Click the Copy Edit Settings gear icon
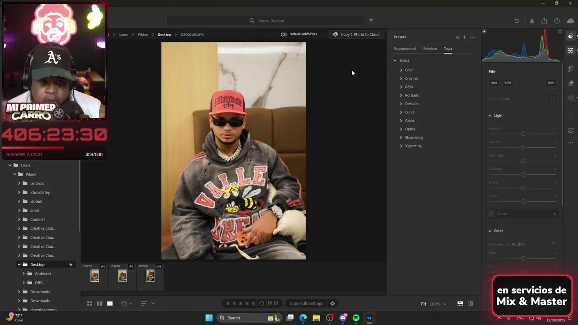Viewport: 578px width, 325px height. tap(333, 303)
